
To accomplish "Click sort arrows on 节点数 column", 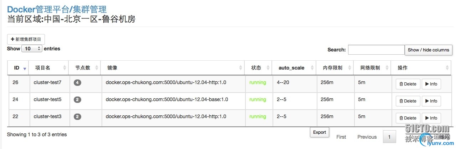I will click(x=96, y=68).
